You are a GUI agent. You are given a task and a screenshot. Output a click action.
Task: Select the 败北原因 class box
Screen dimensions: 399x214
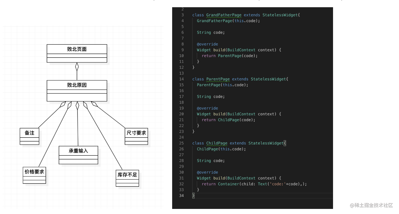pyautogui.click(x=77, y=91)
